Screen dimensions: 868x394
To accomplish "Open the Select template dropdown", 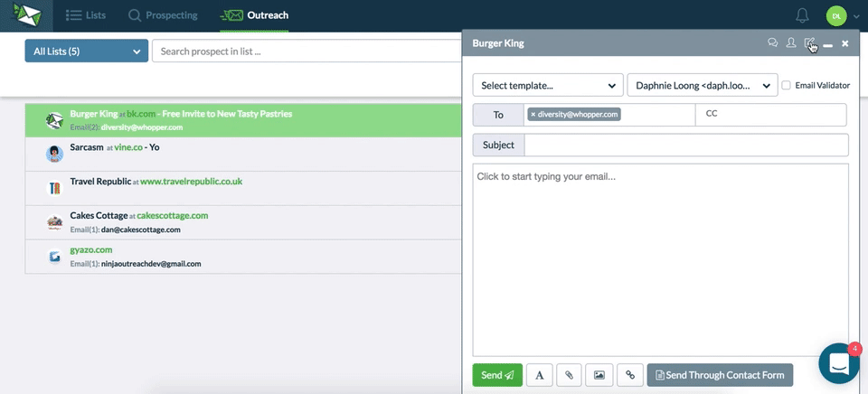I will [548, 85].
